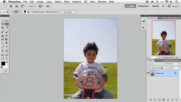Open the Image menu

[40, 2]
